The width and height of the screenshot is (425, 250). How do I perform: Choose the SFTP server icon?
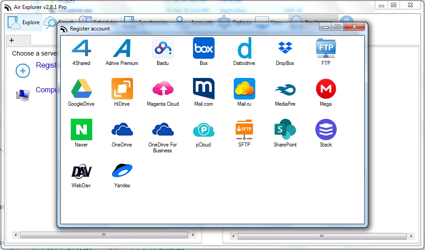click(244, 129)
